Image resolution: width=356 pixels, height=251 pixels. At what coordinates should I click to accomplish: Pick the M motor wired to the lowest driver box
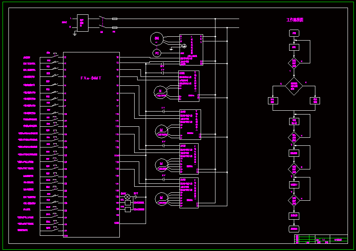coord(161,199)
